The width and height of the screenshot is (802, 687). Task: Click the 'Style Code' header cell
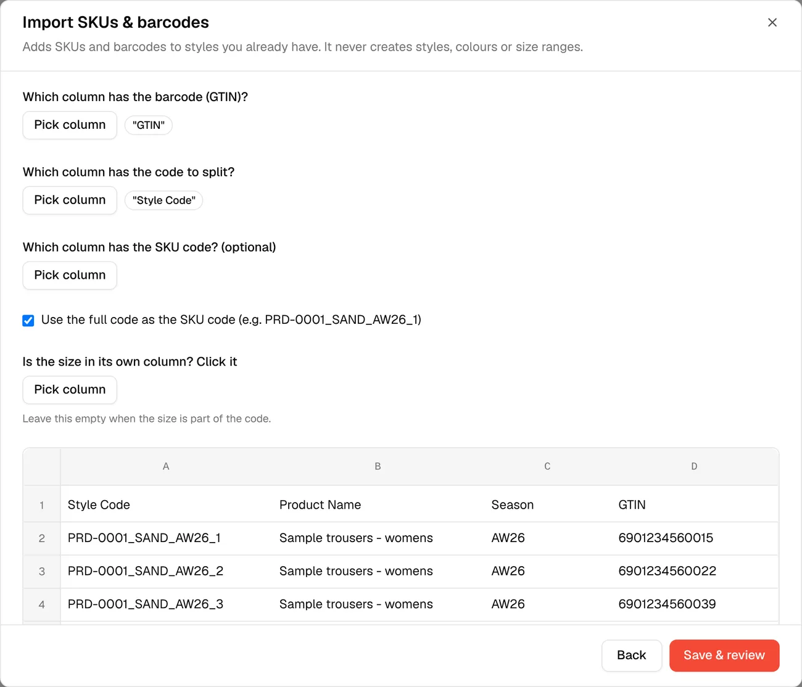coord(166,504)
